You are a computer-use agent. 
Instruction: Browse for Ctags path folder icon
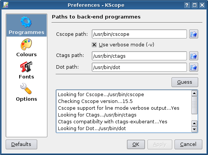[x=194, y=56]
